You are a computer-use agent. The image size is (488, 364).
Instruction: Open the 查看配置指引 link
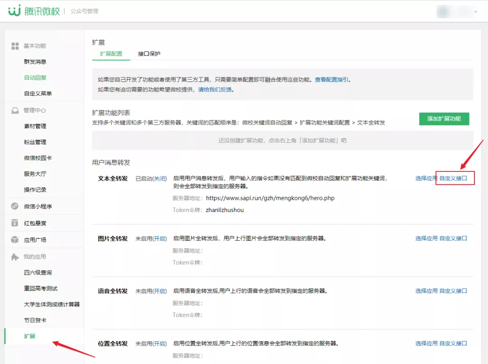(332, 80)
